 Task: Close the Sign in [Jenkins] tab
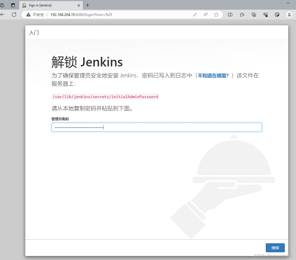coord(79,6)
